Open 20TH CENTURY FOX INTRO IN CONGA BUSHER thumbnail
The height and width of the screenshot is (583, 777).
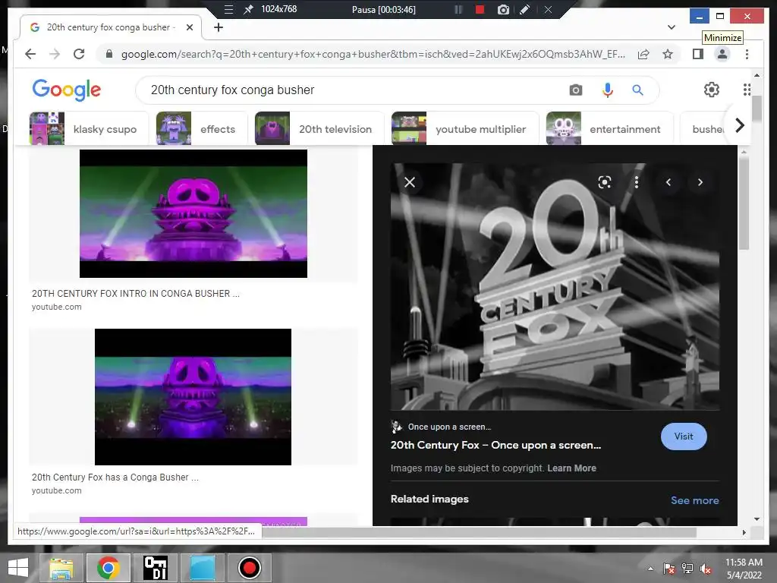point(193,213)
